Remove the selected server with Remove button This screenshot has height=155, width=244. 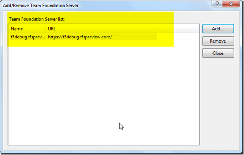pyautogui.click(x=218, y=41)
